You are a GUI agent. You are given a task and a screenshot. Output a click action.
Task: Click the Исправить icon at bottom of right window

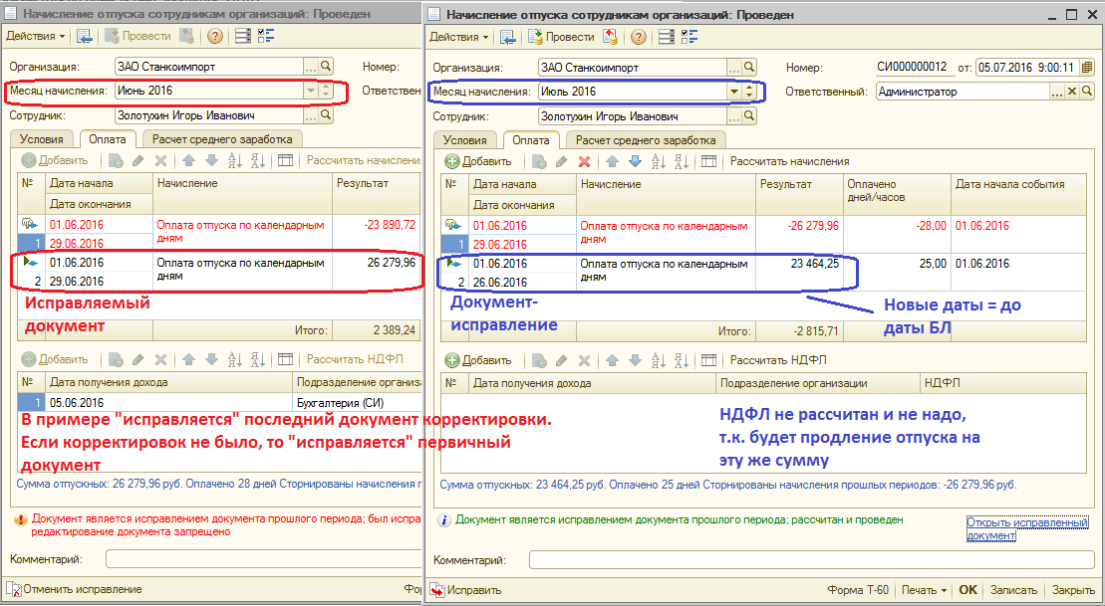tap(436, 590)
